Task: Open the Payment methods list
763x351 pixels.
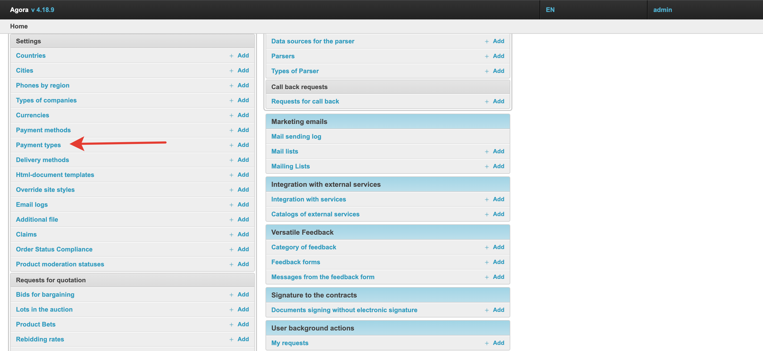Action: tap(43, 130)
